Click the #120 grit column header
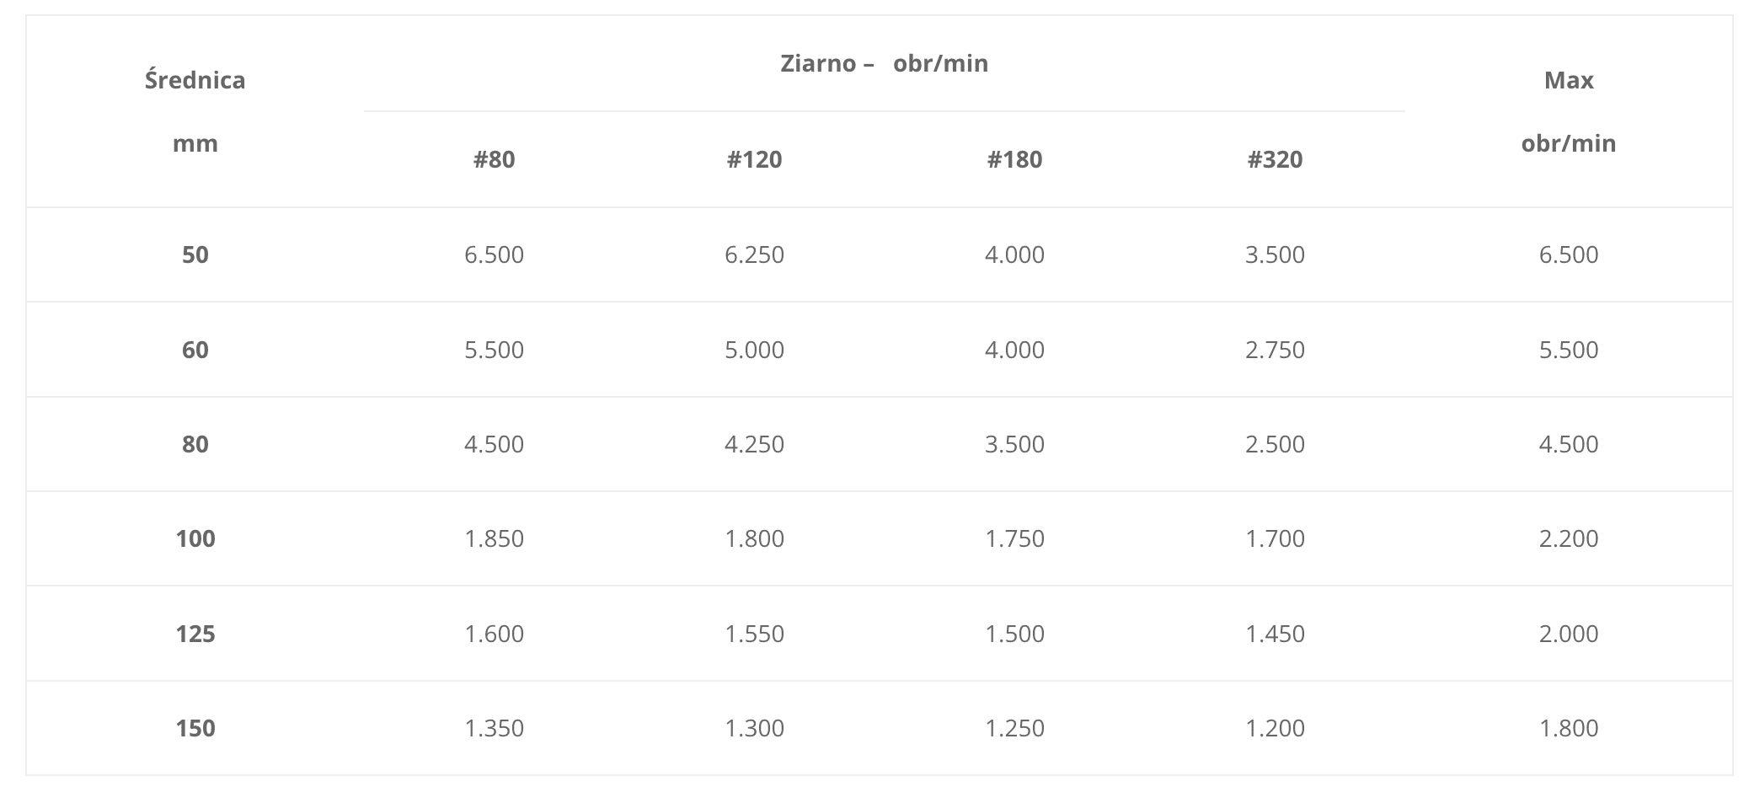The width and height of the screenshot is (1749, 803). 754,159
